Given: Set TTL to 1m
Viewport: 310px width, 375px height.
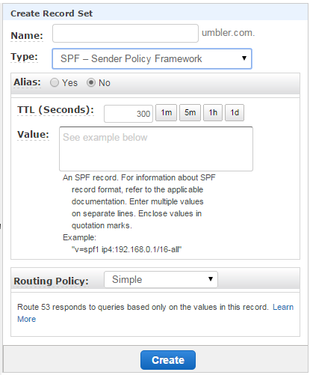Looking at the screenshot, I should pos(166,113).
